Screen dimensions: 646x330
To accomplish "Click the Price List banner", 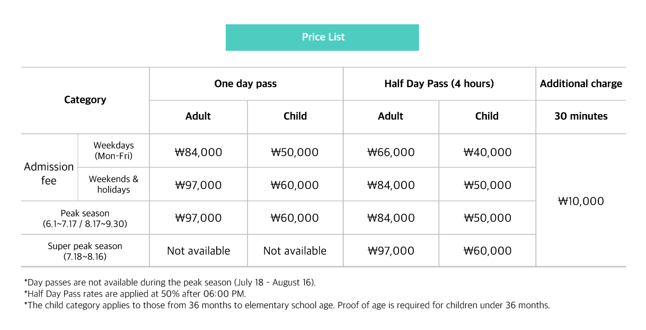I will tap(322, 37).
